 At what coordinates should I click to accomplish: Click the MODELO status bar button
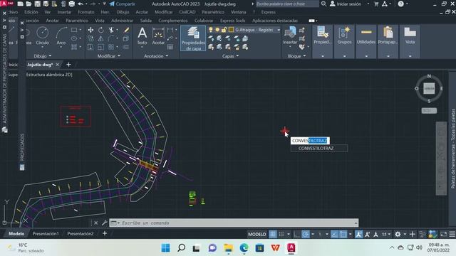pos(256,234)
